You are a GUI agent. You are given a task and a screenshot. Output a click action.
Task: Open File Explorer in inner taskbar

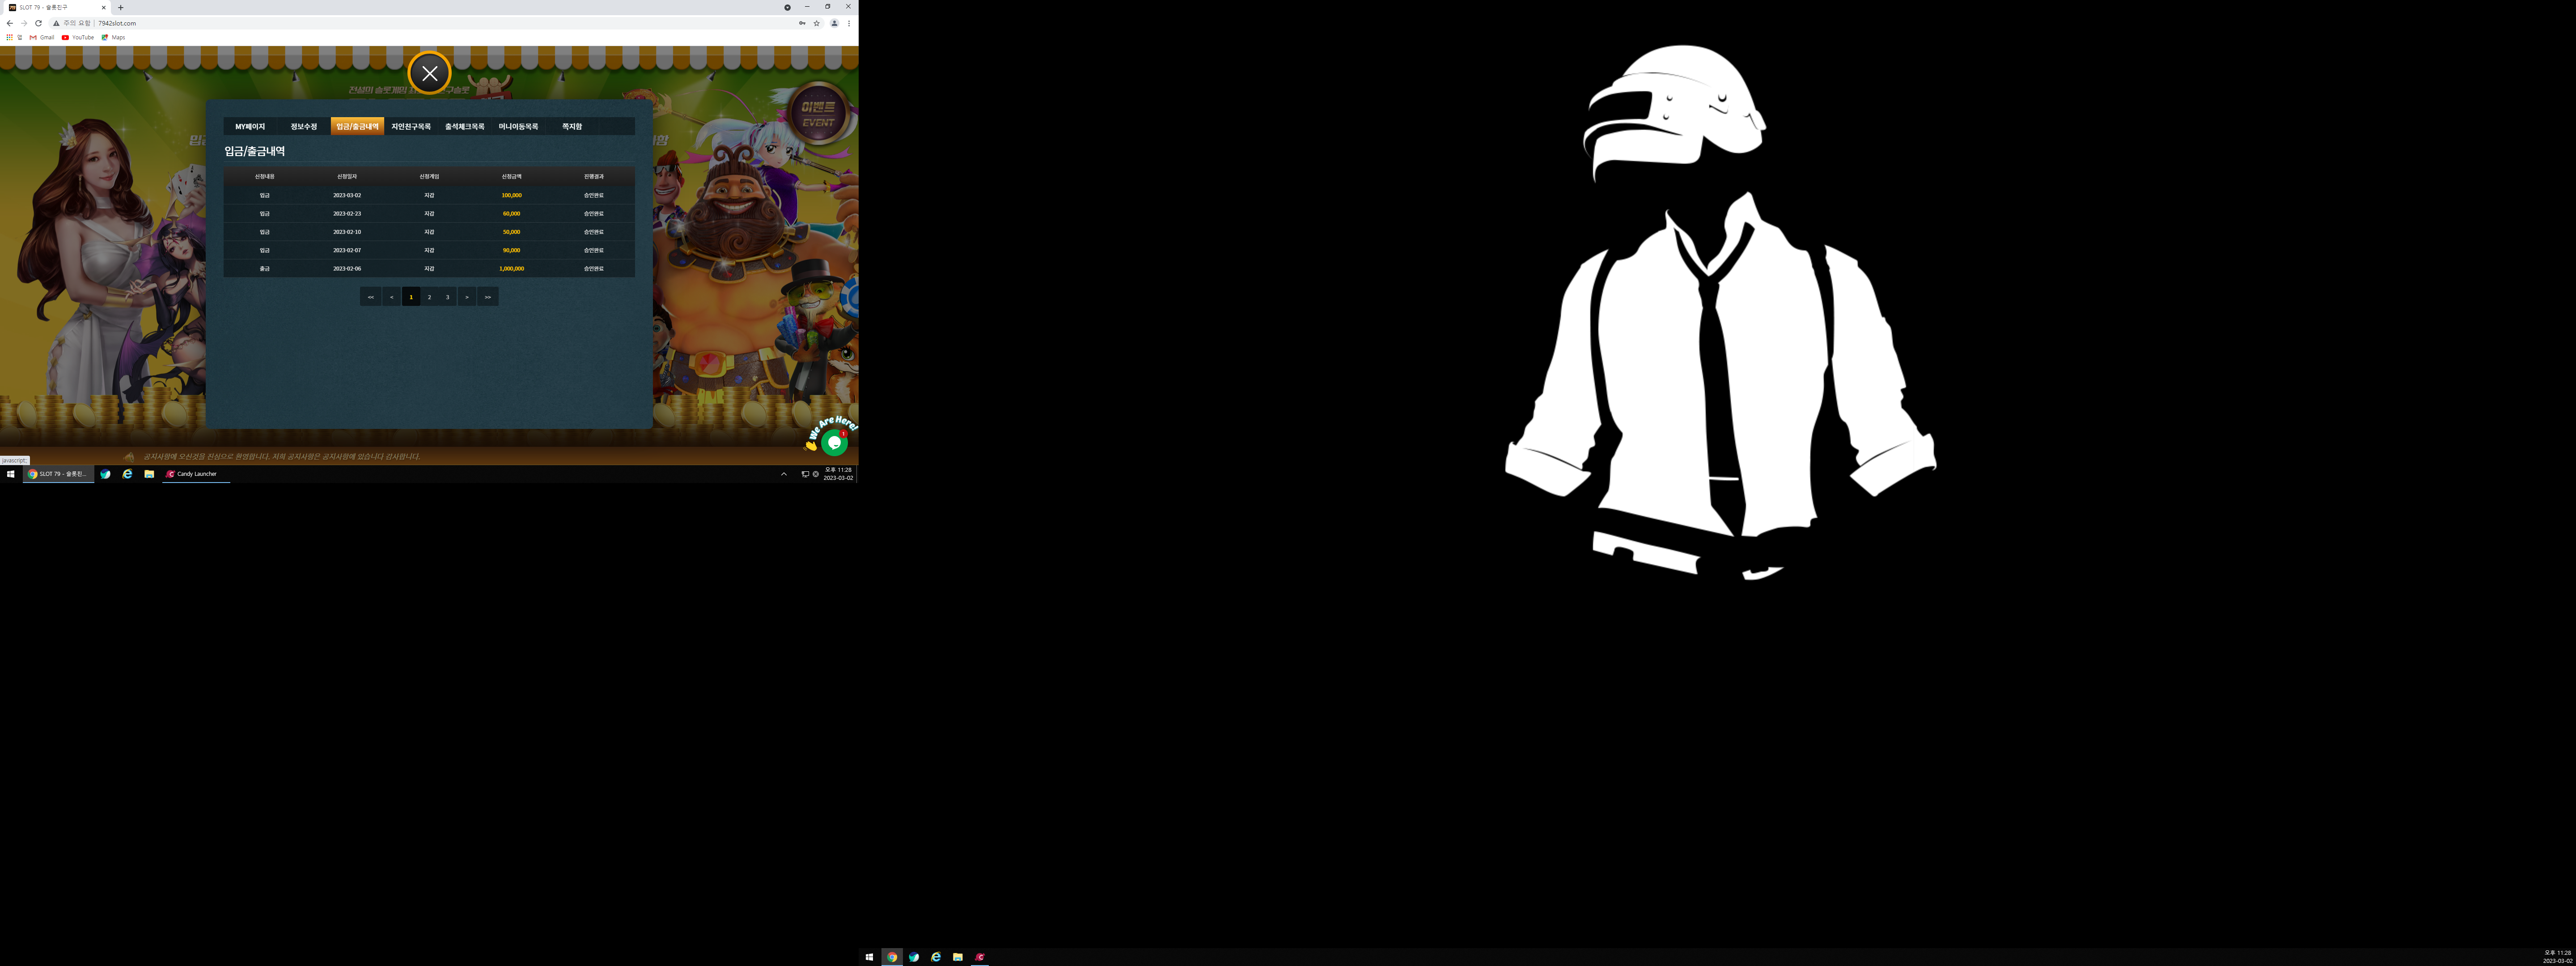149,474
